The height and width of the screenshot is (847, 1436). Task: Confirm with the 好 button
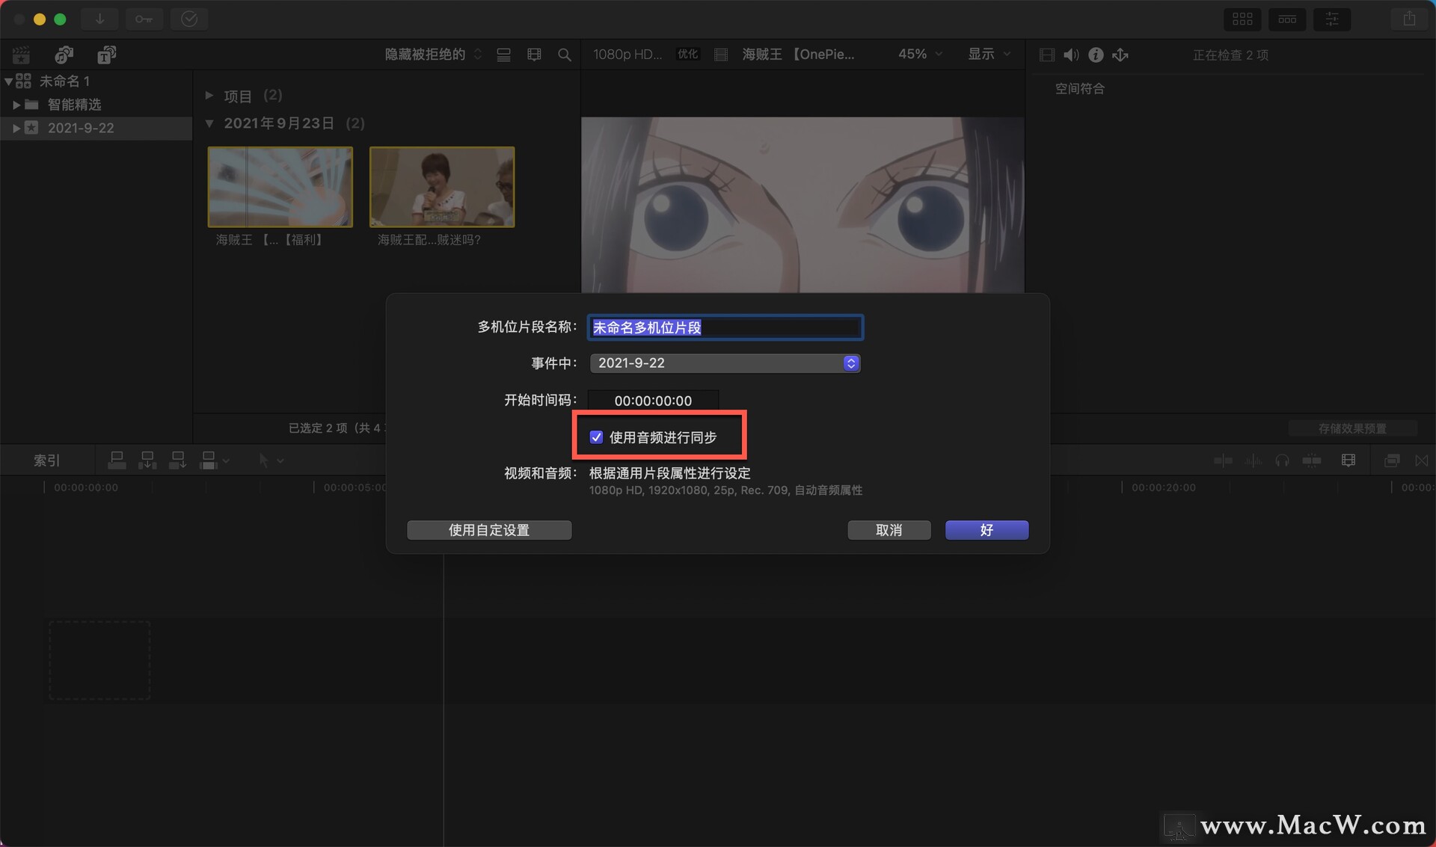(x=987, y=530)
